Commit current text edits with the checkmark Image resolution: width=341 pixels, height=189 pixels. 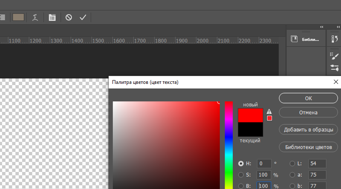pos(83,17)
